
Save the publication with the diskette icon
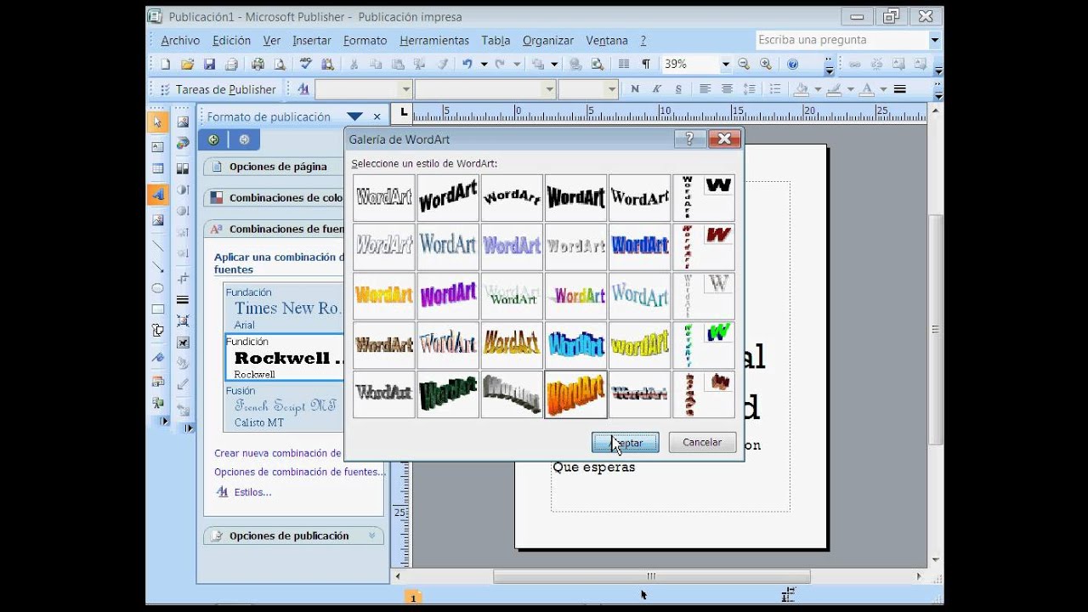tap(209, 64)
